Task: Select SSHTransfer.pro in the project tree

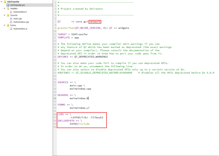Action: (x=18, y=5)
